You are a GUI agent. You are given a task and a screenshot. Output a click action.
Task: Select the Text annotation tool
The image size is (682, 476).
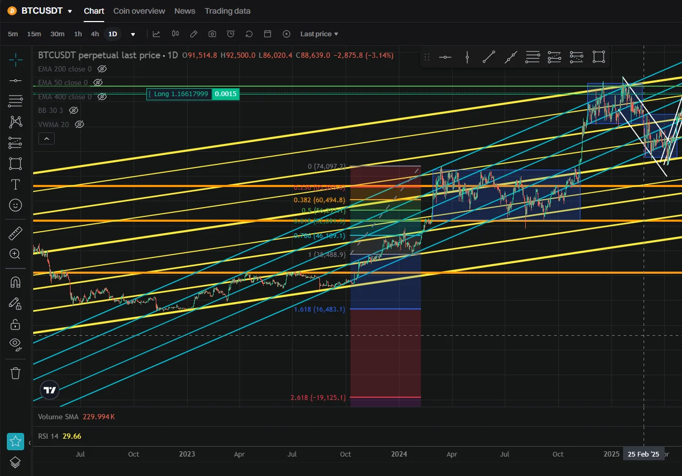click(16, 184)
